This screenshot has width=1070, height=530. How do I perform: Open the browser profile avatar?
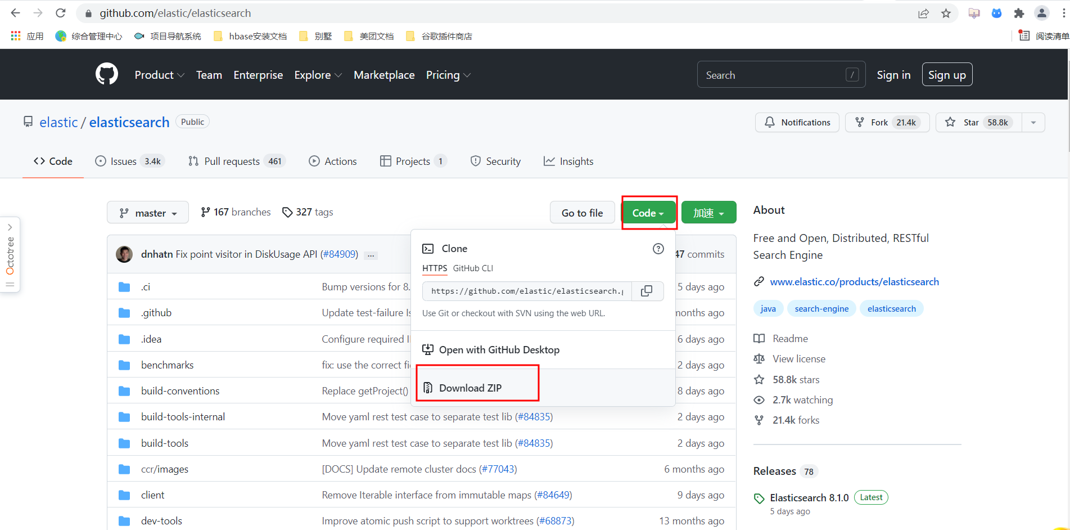tap(1041, 14)
